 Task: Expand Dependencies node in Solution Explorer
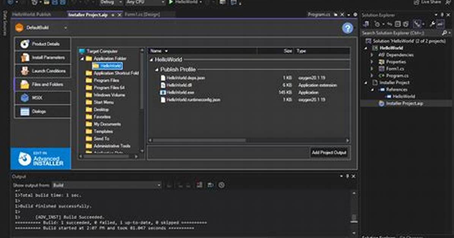coord(372,55)
